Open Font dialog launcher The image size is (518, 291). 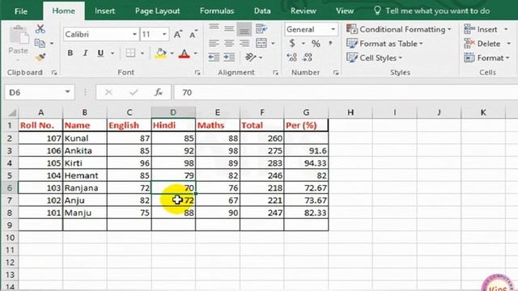tap(197, 73)
